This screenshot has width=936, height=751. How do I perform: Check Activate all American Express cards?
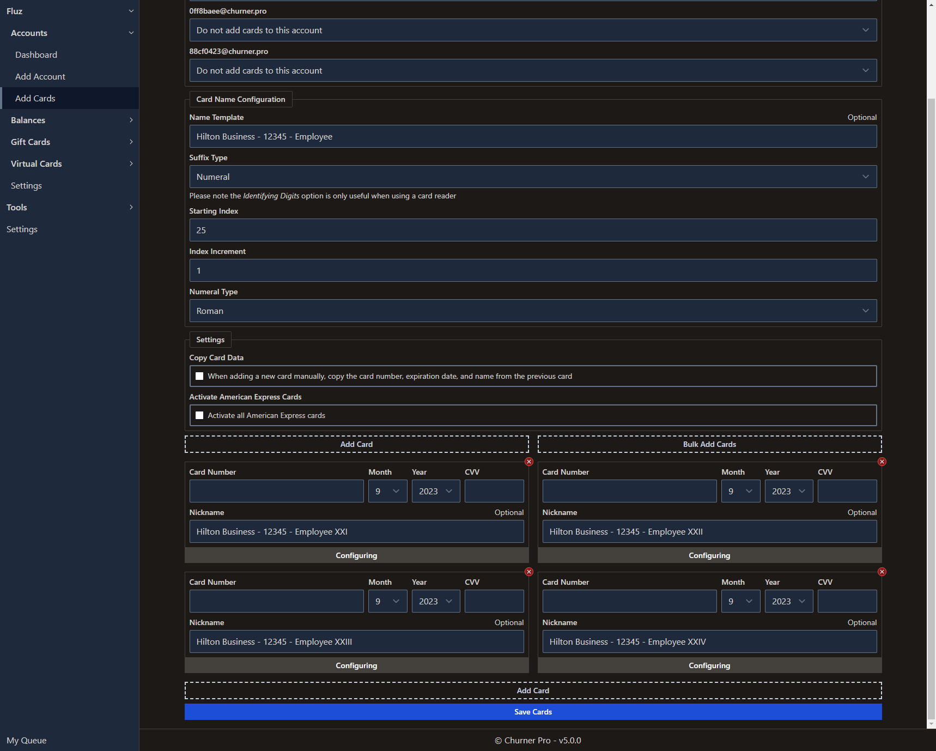pos(199,415)
